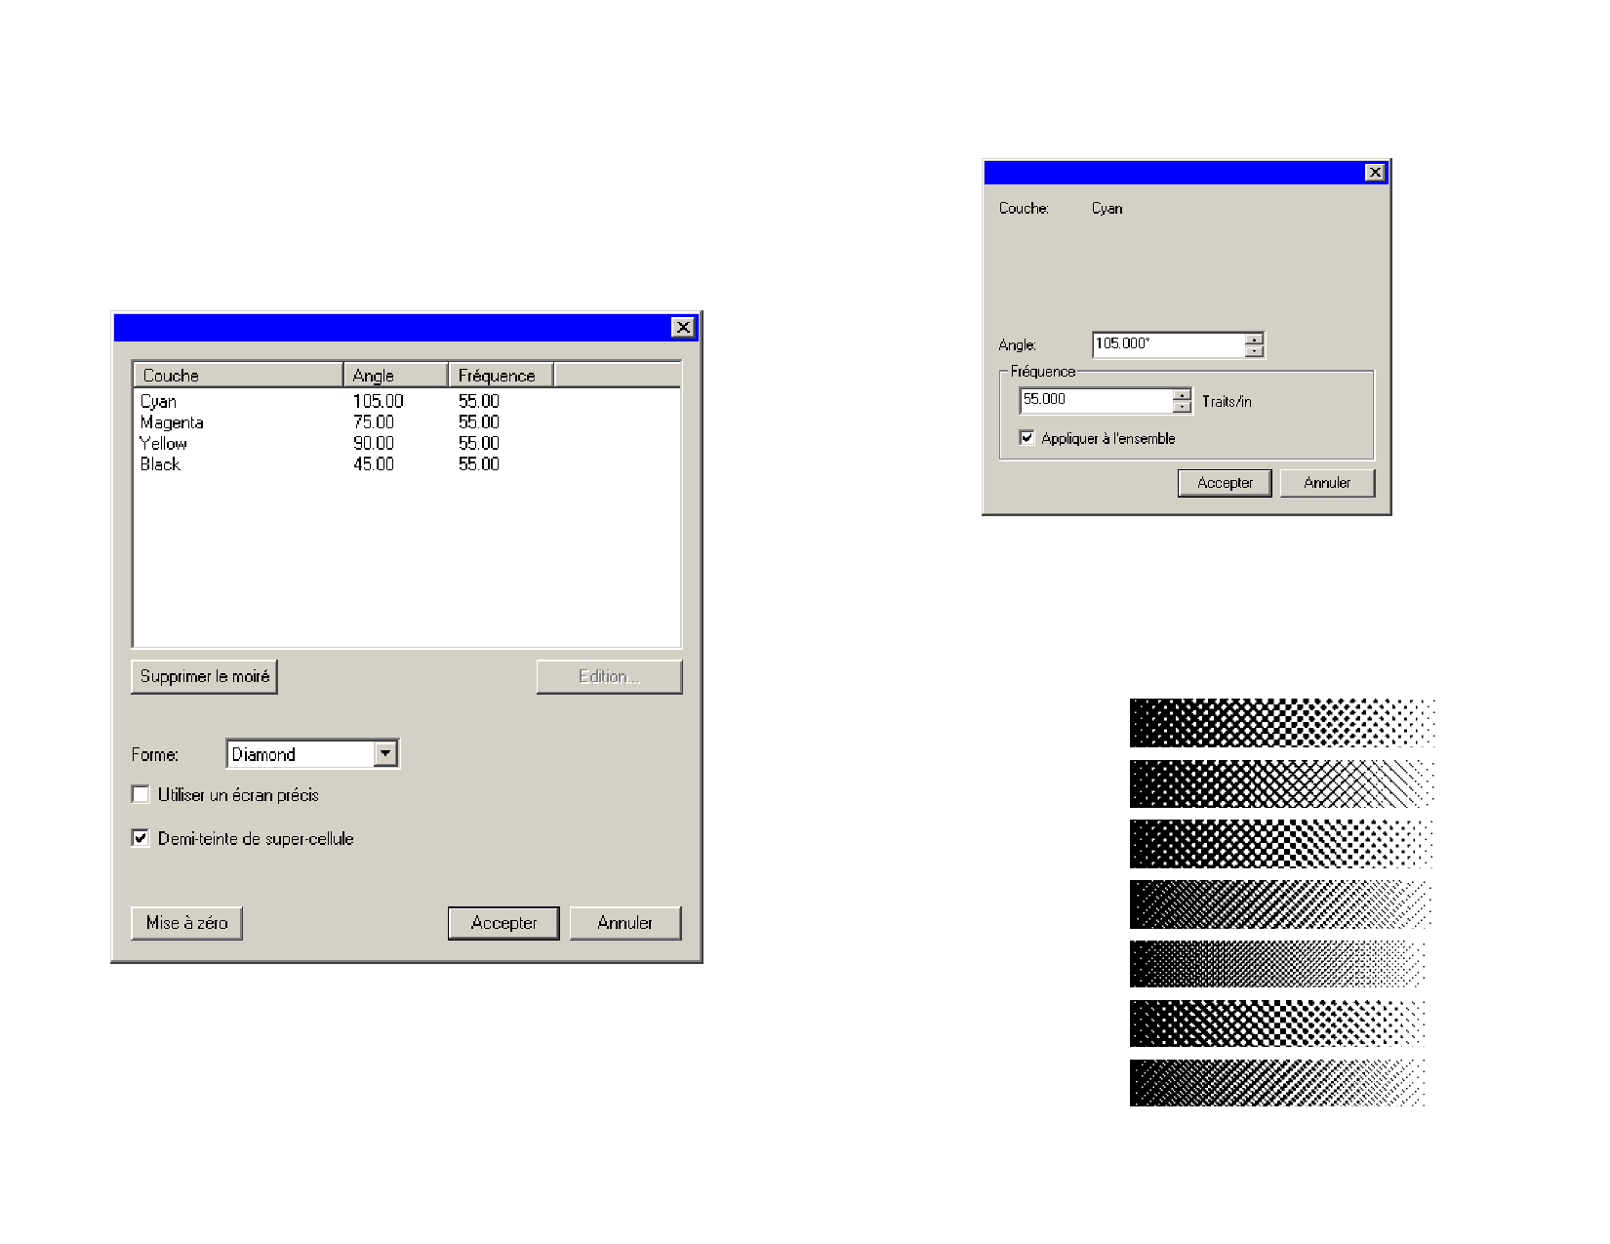Click the Mise à zéro button

tap(186, 923)
